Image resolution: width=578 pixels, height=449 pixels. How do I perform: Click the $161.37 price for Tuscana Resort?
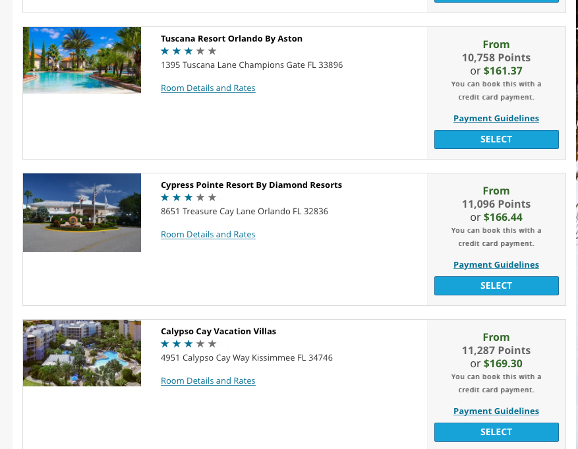click(x=503, y=71)
